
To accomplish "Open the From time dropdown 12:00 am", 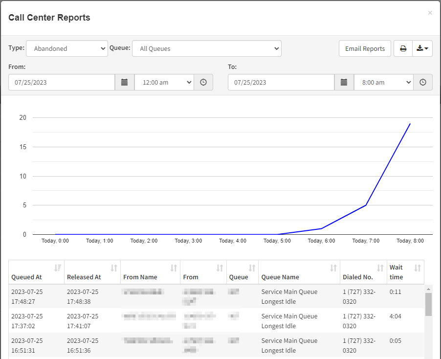I will tap(164, 82).
